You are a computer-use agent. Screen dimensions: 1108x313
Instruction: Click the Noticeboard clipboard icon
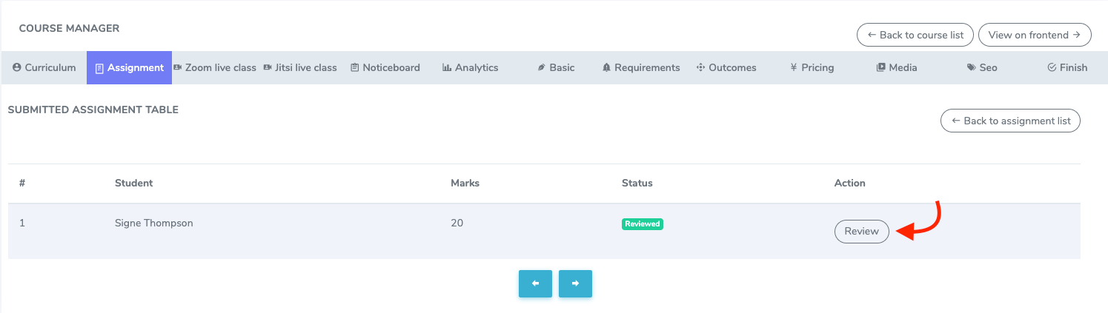[355, 67]
